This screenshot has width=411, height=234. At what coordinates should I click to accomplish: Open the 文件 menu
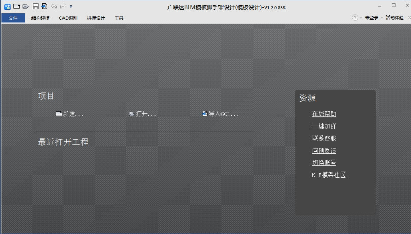coord(13,18)
